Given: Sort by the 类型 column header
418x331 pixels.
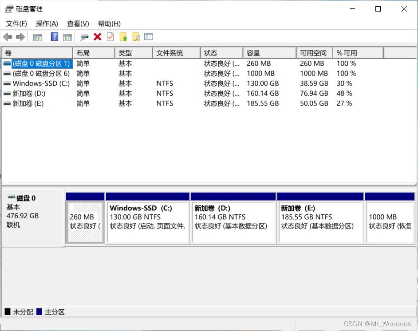Looking at the screenshot, I should 134,53.
